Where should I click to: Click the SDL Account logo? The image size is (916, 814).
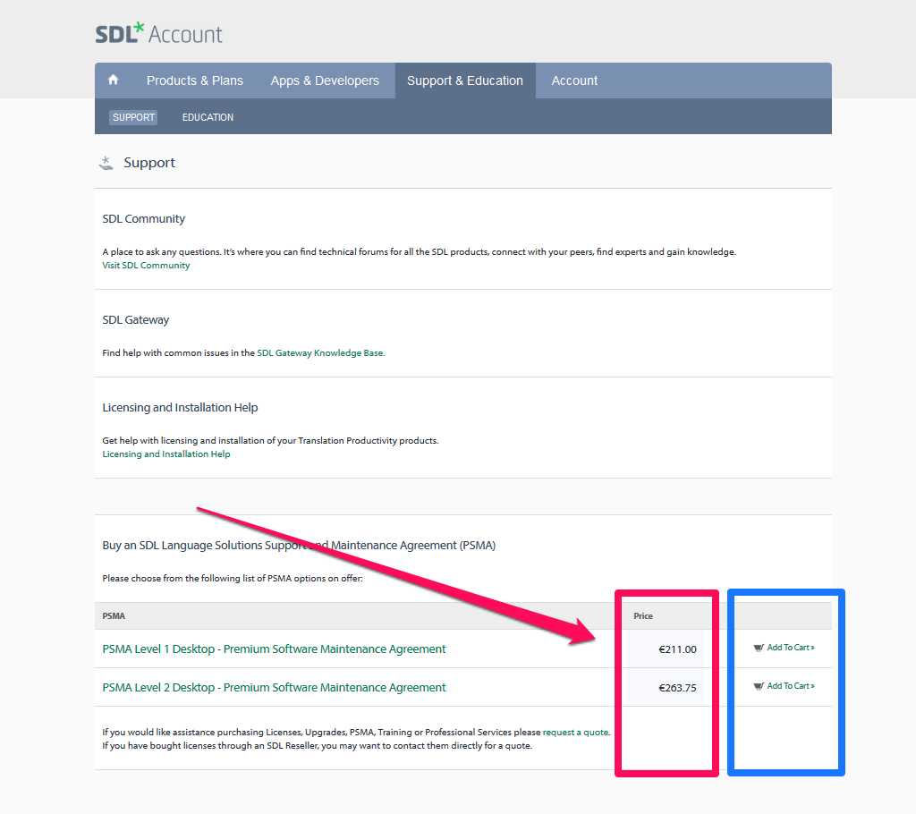click(159, 33)
